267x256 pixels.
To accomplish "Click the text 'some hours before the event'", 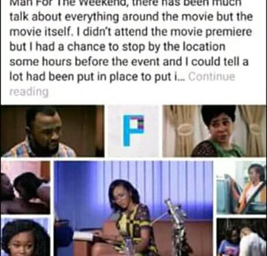I will (85, 62).
